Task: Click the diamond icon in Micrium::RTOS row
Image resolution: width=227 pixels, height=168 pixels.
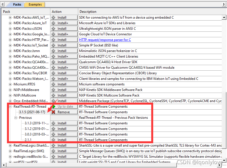Action: [x=53, y=84]
